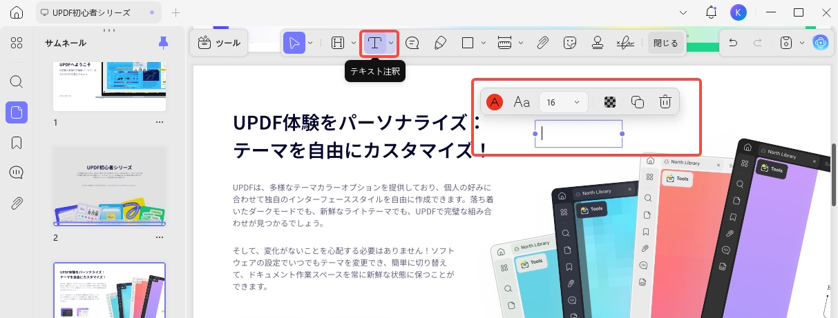Open the notifications bell
Screen dimensions: 838x318
tap(711, 12)
